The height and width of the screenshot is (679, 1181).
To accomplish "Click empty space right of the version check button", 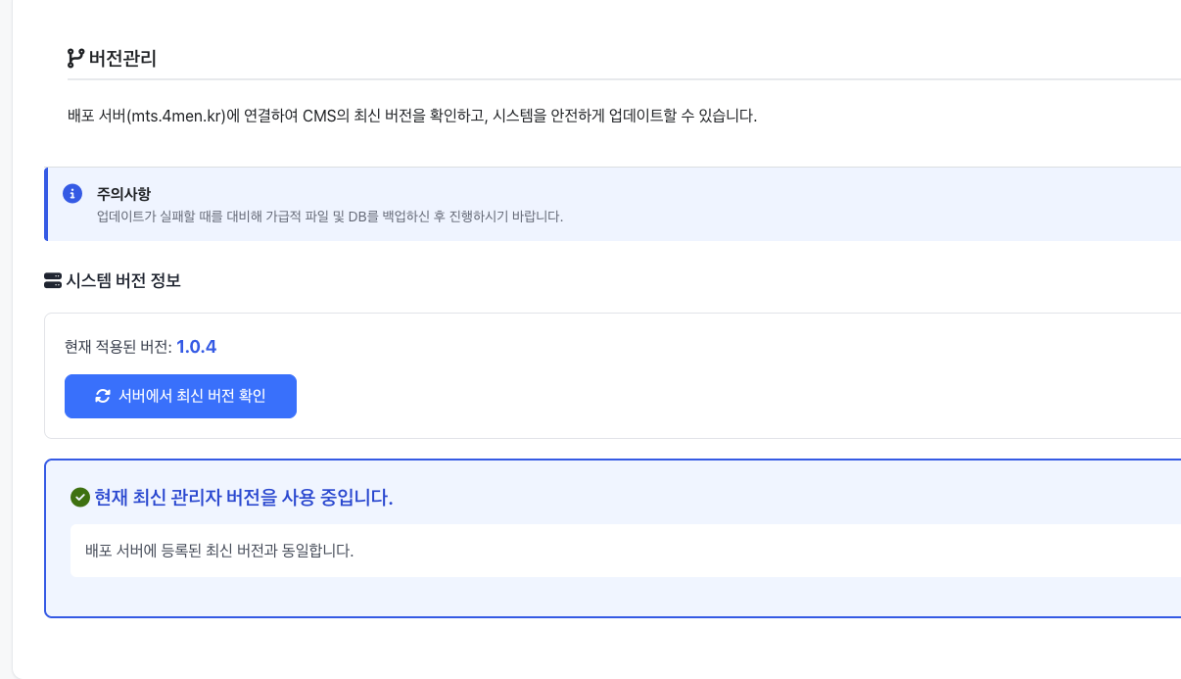I will coord(685,396).
